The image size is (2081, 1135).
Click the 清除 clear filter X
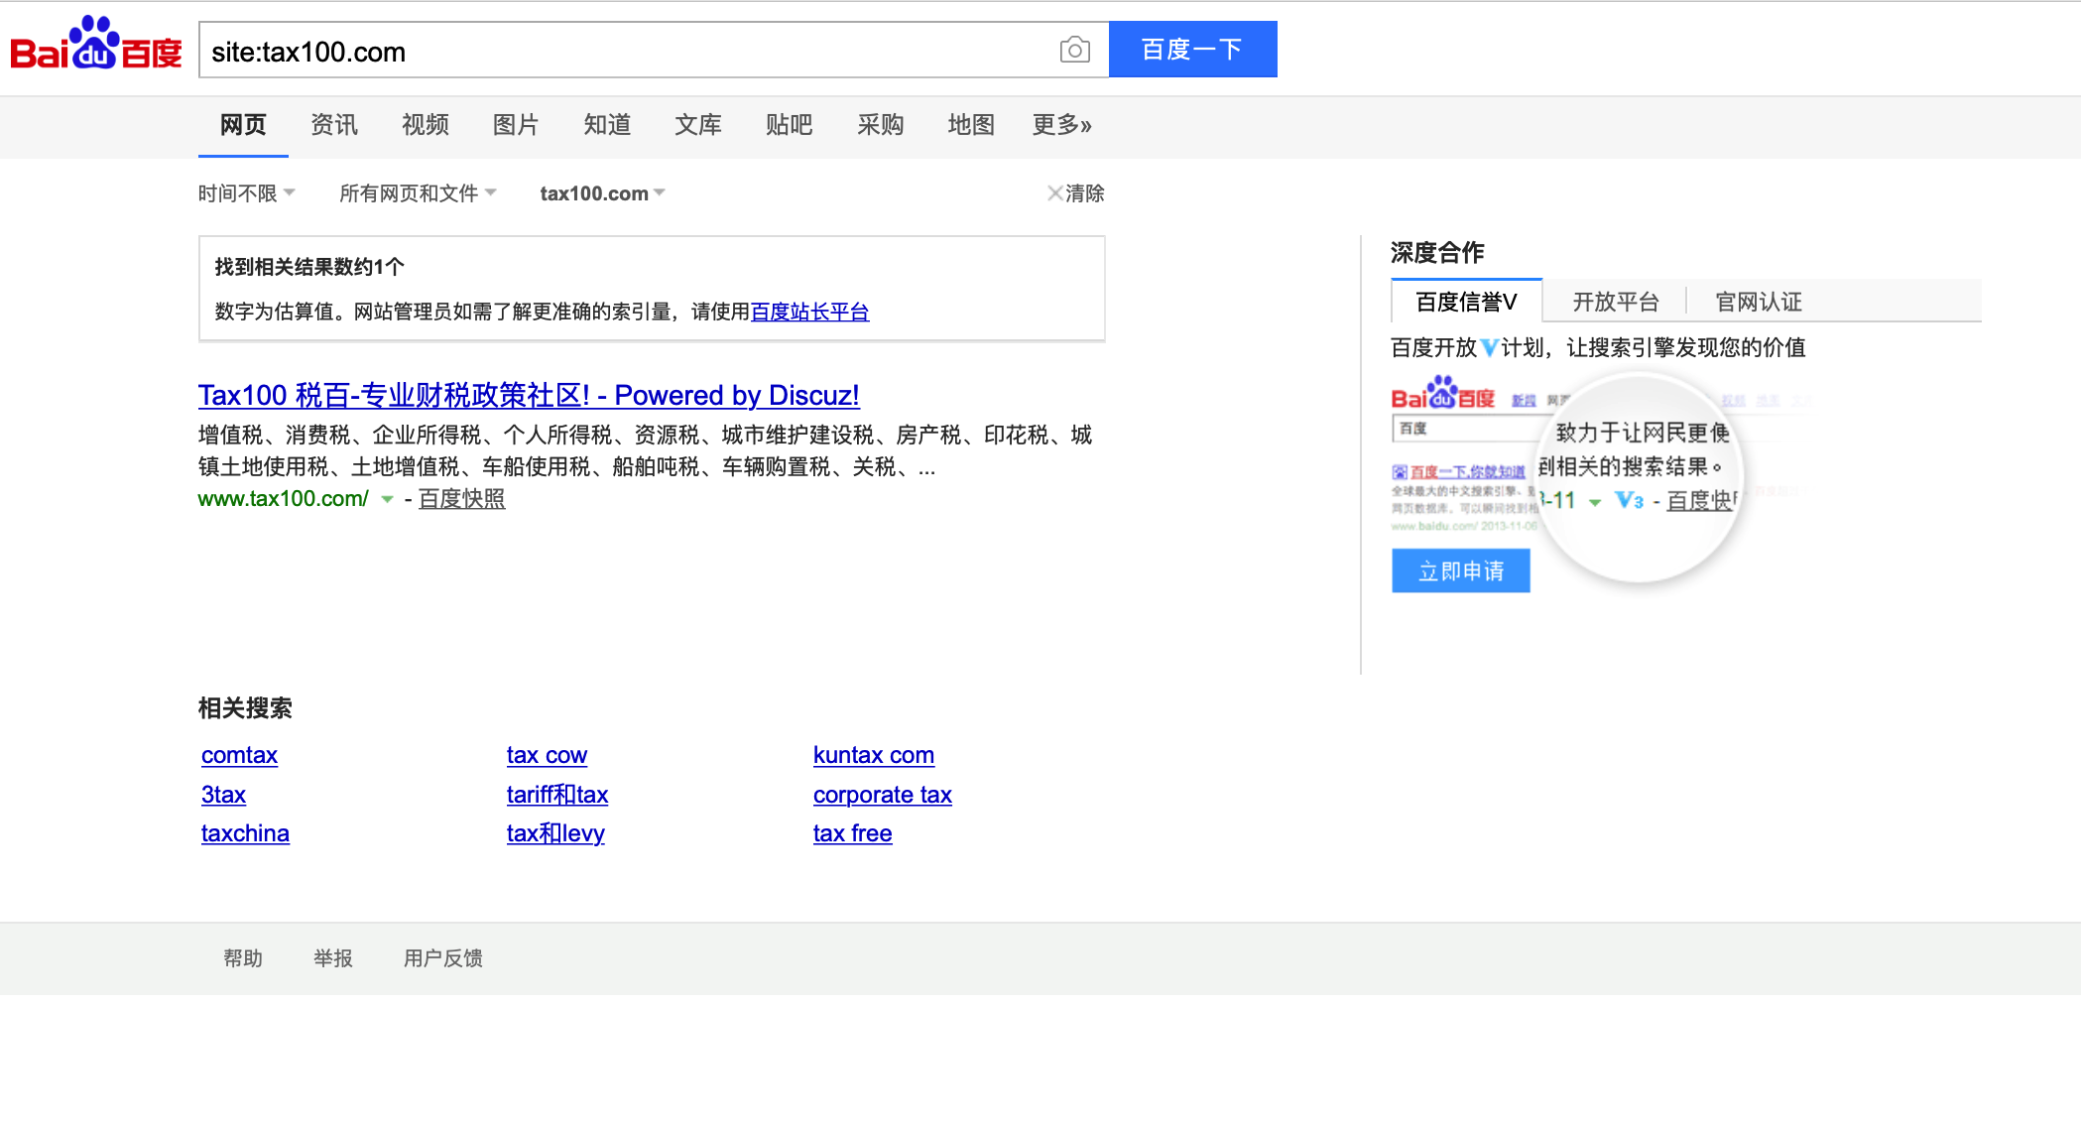click(1076, 193)
